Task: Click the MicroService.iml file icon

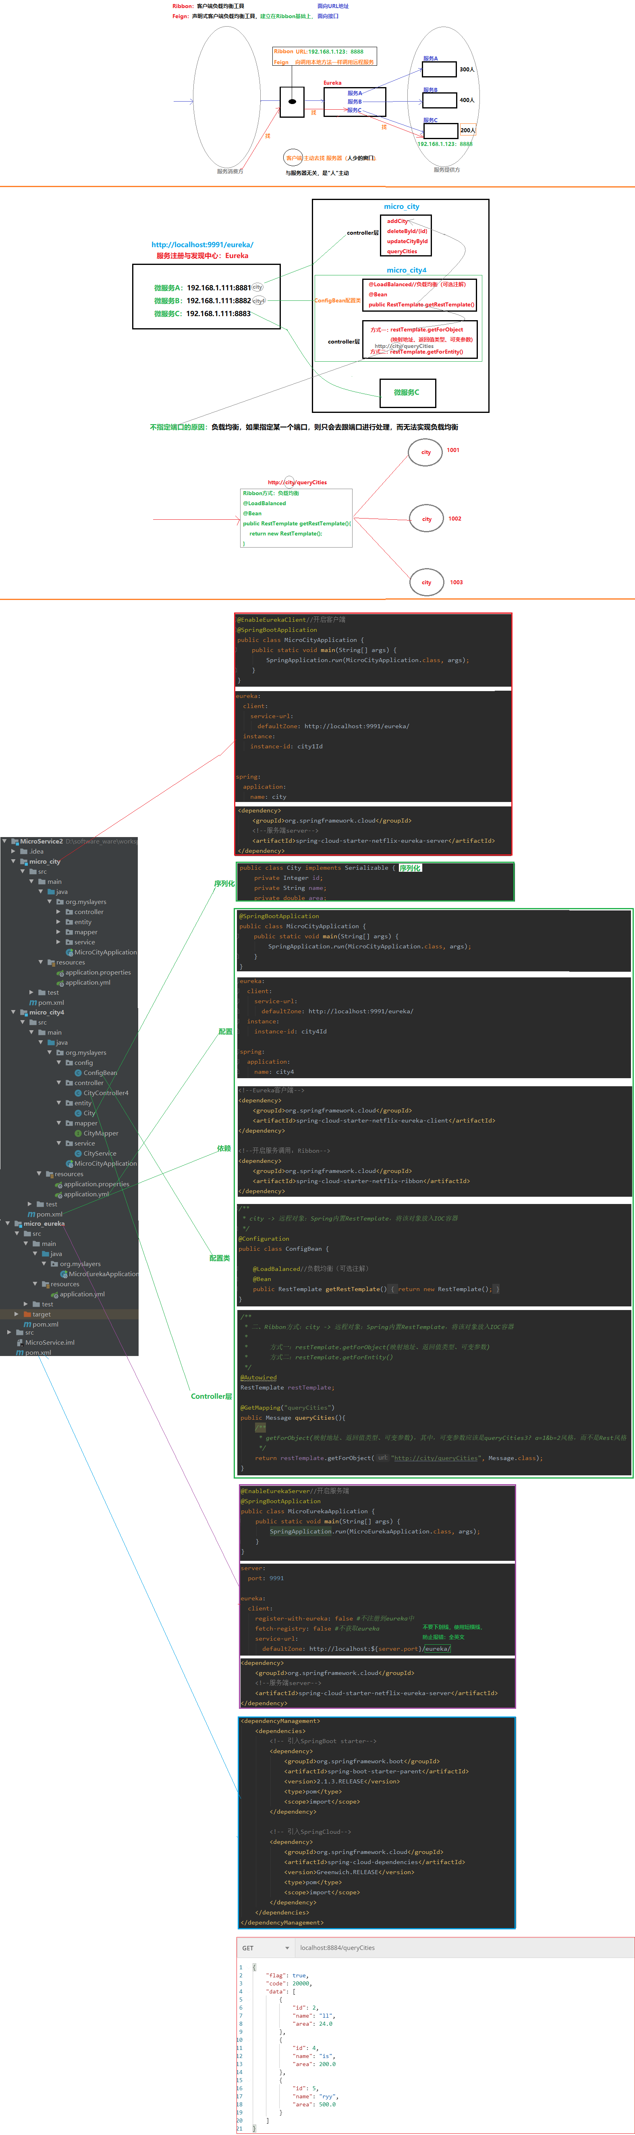Action: pyautogui.click(x=19, y=1343)
